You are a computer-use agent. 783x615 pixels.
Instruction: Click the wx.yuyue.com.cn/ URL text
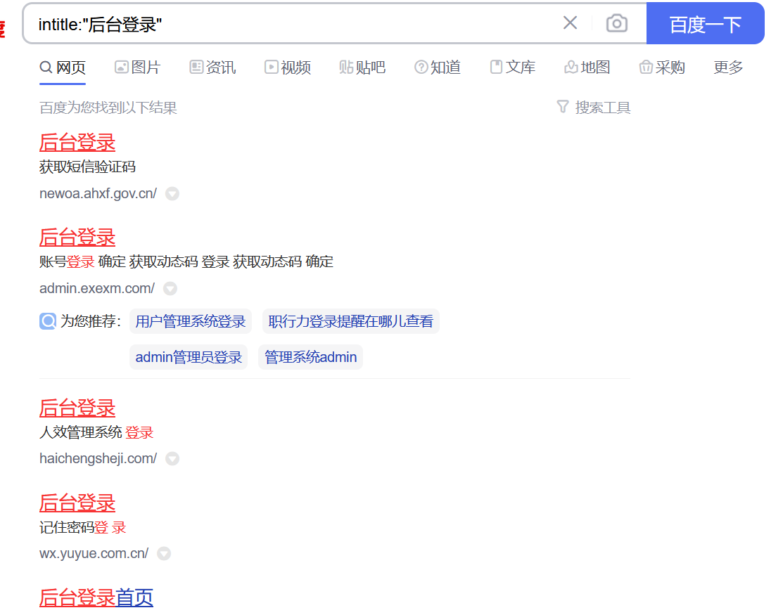(94, 554)
